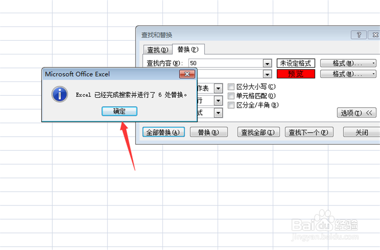Enable the 区分全/半角 checkbox
This screenshot has width=380, height=250.
(x=231, y=105)
